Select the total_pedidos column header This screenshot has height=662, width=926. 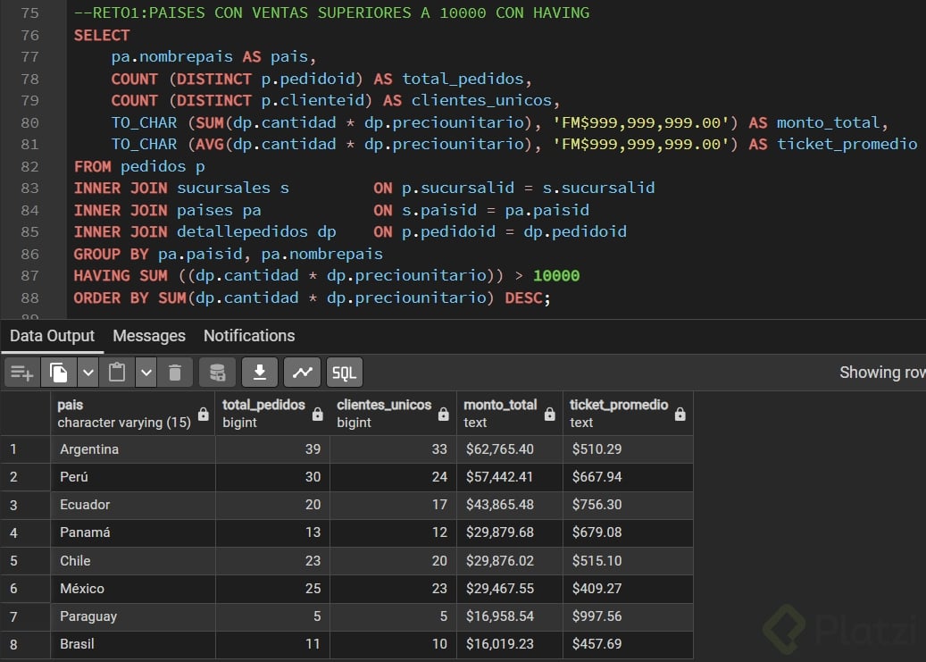pyautogui.click(x=263, y=406)
